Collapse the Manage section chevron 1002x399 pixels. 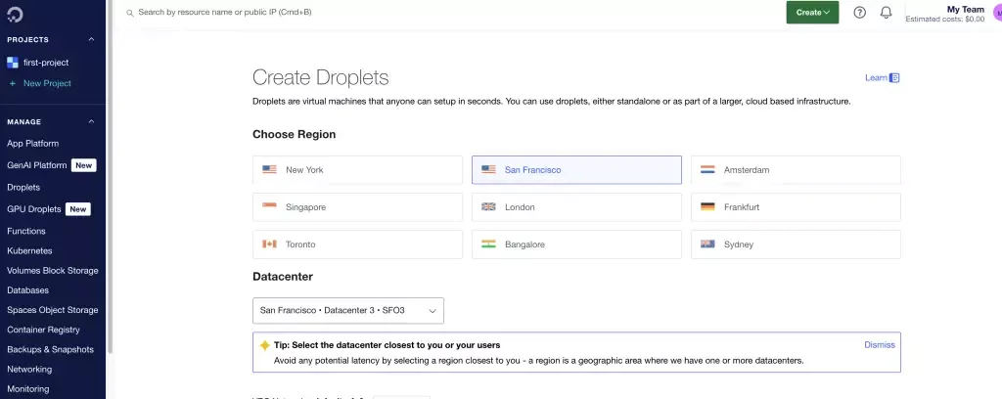pos(91,121)
